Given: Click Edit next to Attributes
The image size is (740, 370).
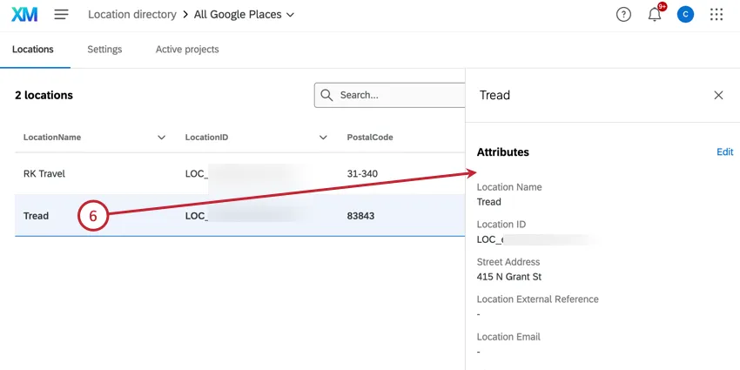Looking at the screenshot, I should pos(724,151).
